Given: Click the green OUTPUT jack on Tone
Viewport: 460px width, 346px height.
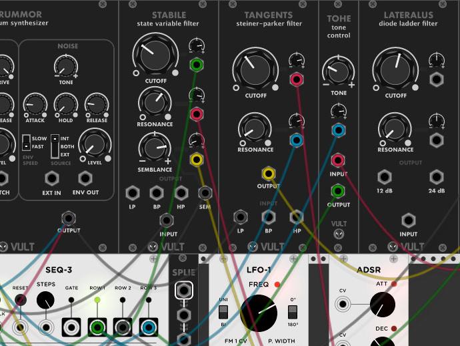Looking at the screenshot, I should (338, 191).
